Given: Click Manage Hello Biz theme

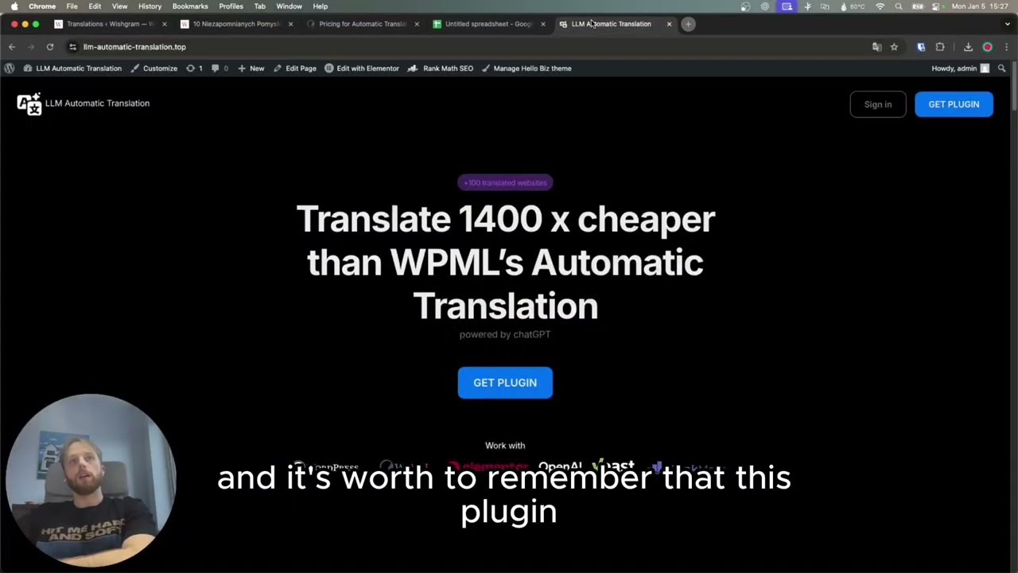Looking at the screenshot, I should (526, 68).
